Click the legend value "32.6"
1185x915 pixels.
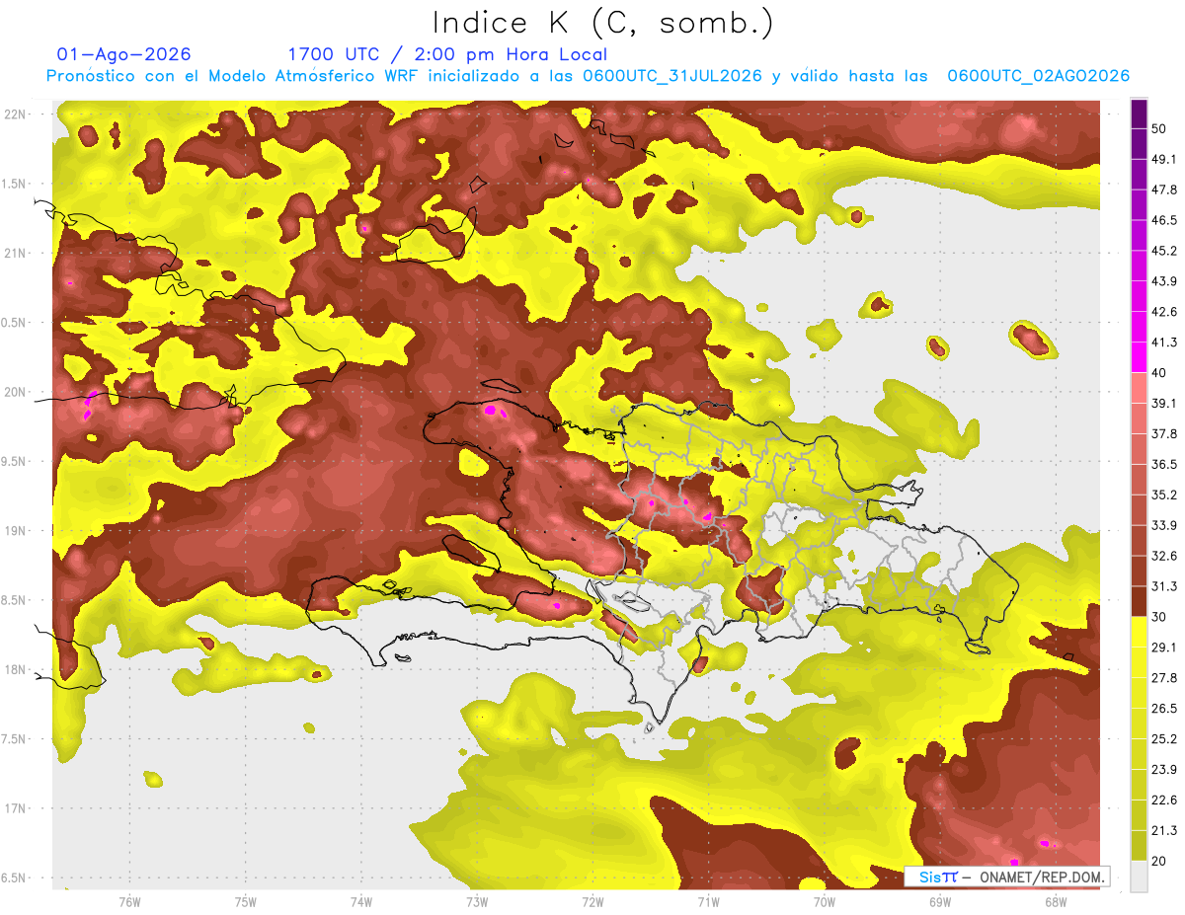coord(1164,556)
